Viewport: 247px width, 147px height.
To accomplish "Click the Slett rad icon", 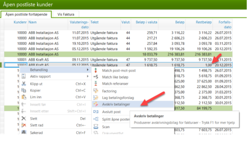I will 24,125.
